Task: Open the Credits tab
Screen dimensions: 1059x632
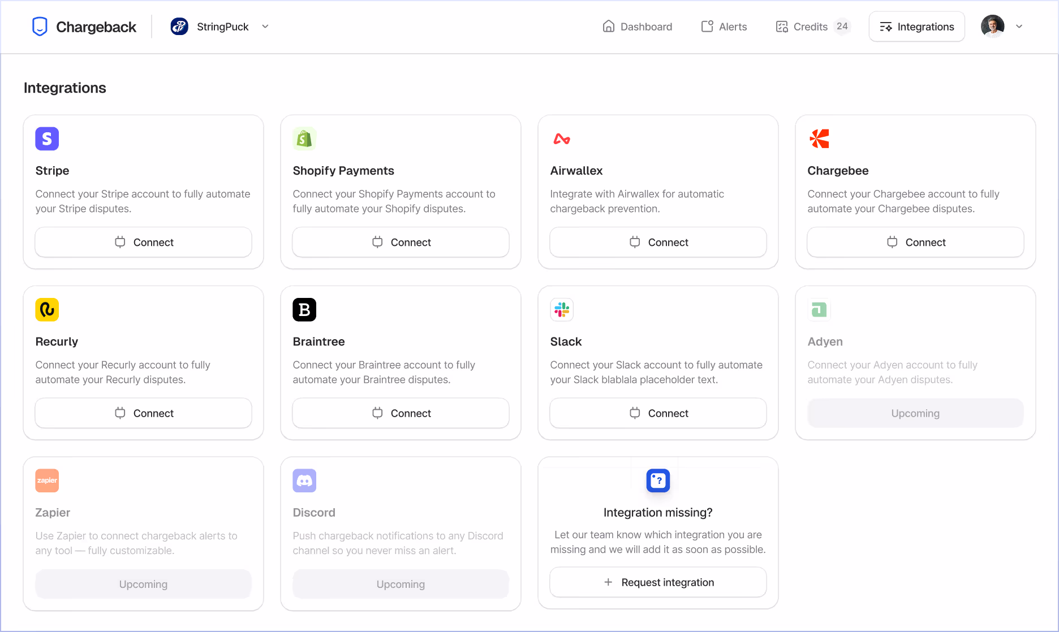Action: pos(812,27)
